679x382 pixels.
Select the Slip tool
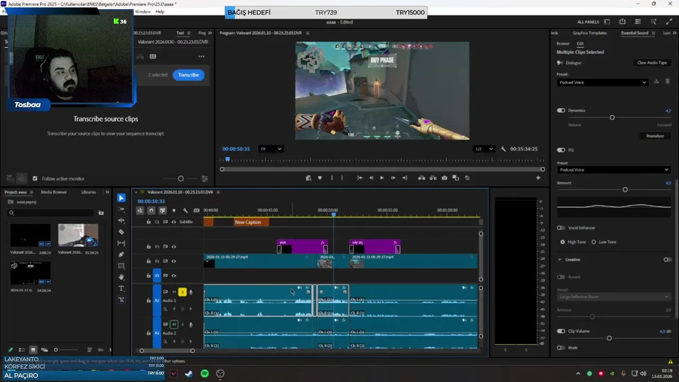(121, 243)
